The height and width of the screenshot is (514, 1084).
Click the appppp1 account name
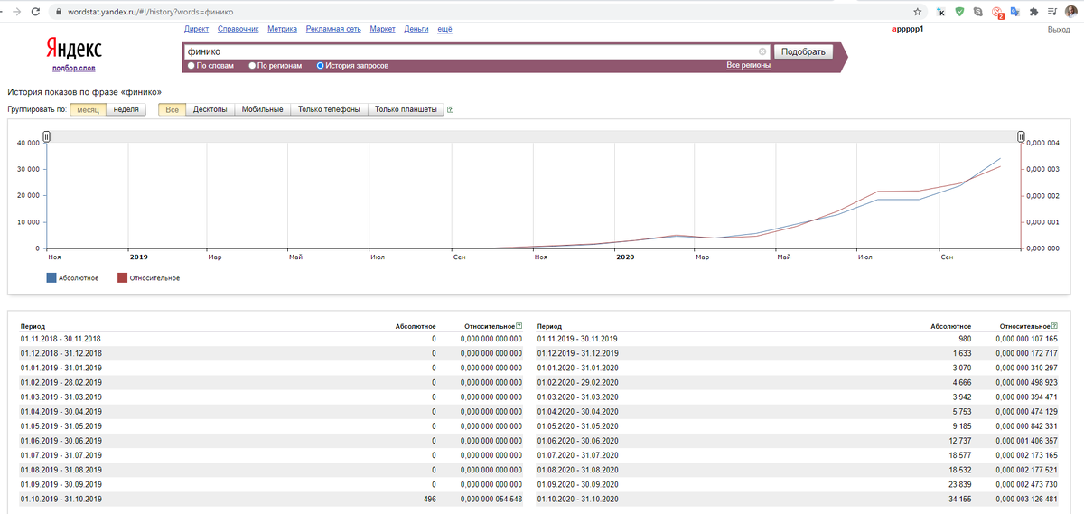tap(908, 29)
